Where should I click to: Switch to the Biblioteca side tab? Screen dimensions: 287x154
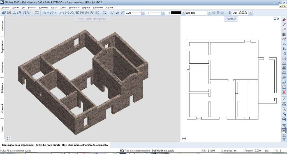[x=3, y=88]
